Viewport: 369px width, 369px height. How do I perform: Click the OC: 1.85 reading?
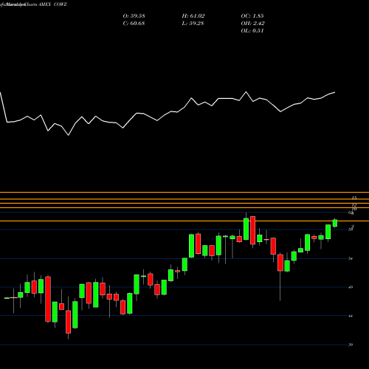(252, 16)
